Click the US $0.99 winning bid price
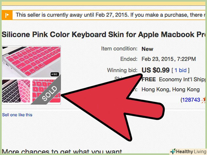207x155 pixels. pyautogui.click(x=156, y=70)
